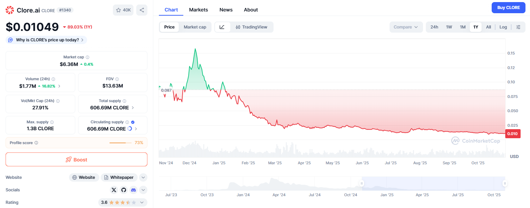The height and width of the screenshot is (208, 530).
Task: Toggle chart to Market cap view
Action: (195, 27)
